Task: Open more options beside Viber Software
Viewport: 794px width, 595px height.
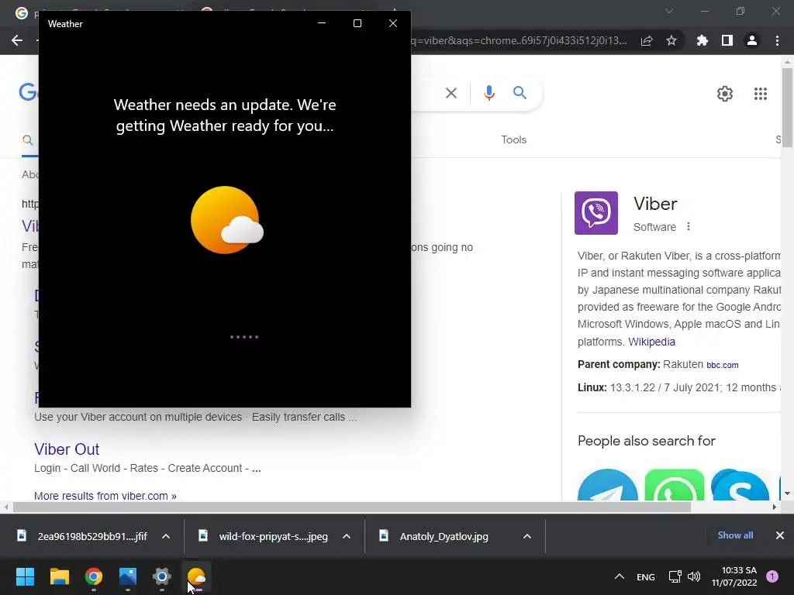Action: tap(689, 227)
